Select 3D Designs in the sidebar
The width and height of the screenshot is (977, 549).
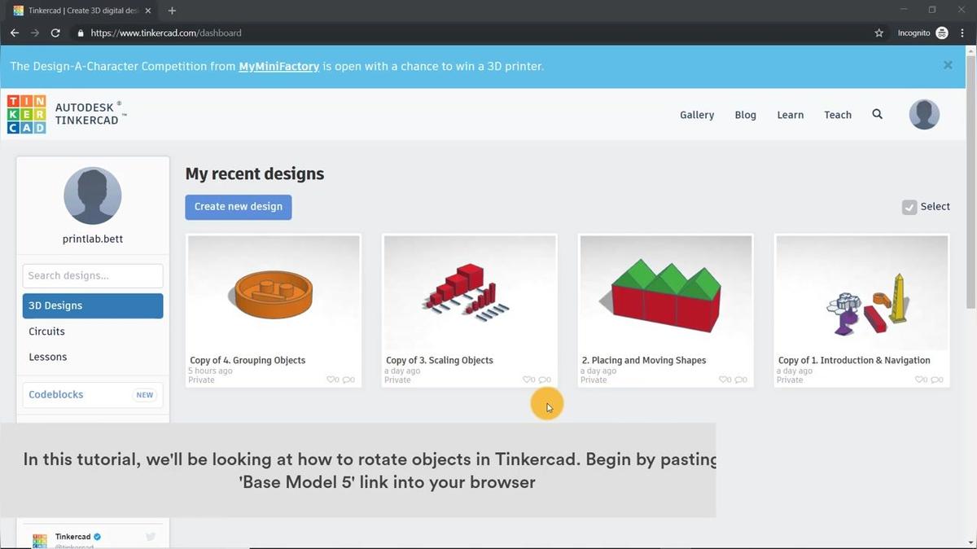tap(93, 305)
